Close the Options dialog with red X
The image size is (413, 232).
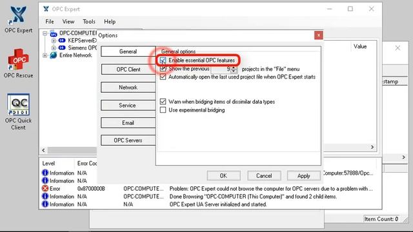tap(318, 35)
